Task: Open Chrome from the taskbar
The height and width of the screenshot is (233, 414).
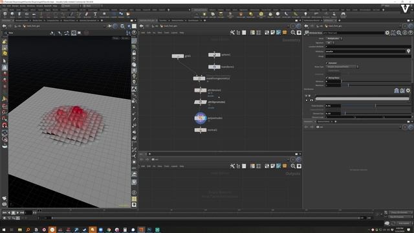Action: 109,230
